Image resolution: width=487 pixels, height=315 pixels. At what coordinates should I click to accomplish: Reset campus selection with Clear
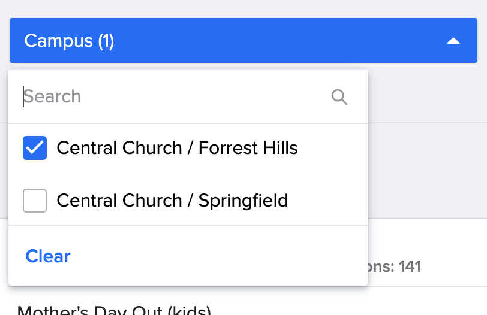[x=48, y=256]
